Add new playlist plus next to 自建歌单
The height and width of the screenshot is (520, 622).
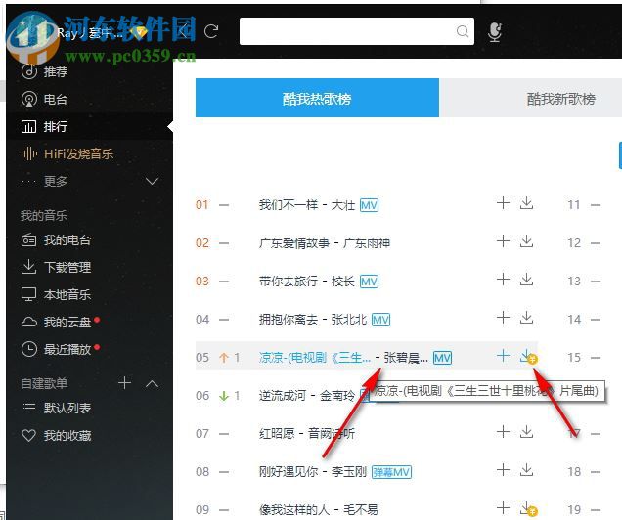click(x=124, y=383)
